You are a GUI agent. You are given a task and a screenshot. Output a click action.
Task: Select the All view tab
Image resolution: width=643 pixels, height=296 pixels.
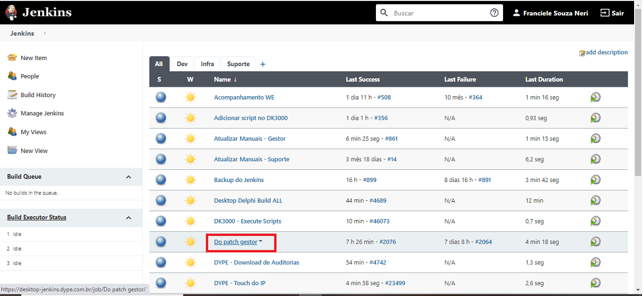159,64
